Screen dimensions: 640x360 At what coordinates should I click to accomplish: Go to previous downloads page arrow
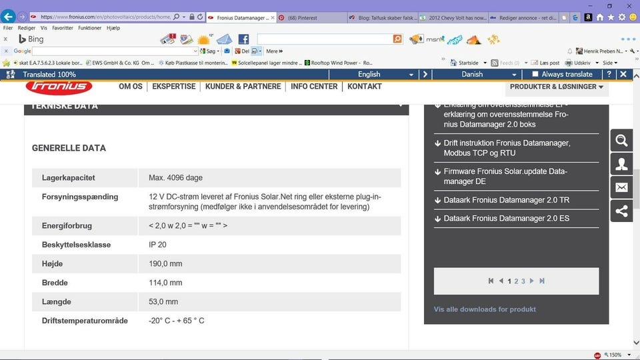coord(501,281)
